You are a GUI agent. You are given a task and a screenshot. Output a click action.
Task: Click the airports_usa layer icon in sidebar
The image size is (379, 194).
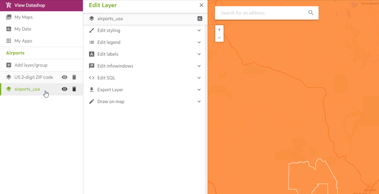point(9,89)
